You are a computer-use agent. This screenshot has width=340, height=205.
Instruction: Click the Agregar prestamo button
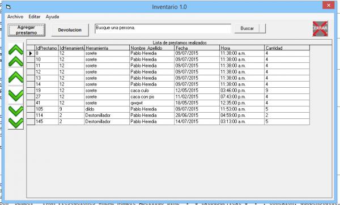click(27, 30)
